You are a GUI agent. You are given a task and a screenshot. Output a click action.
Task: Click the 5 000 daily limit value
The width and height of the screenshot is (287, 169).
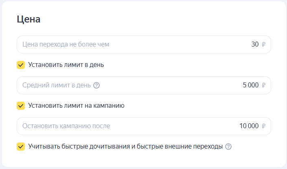250,85
